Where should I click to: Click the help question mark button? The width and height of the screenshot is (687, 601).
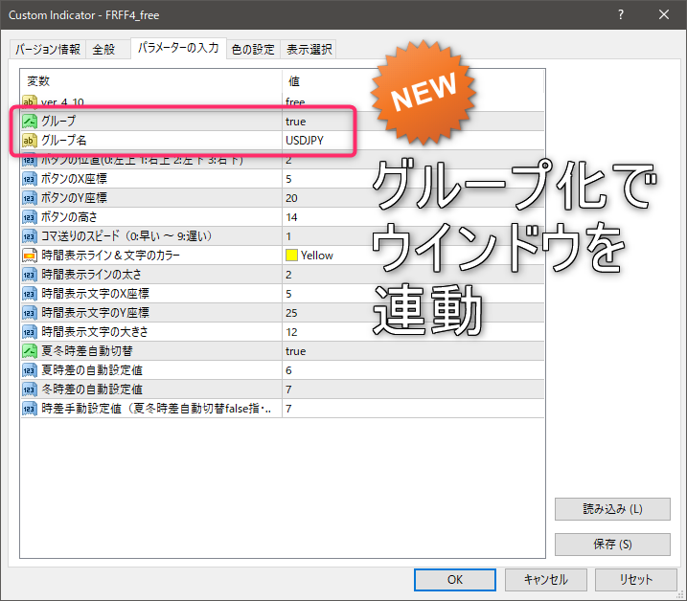click(620, 15)
